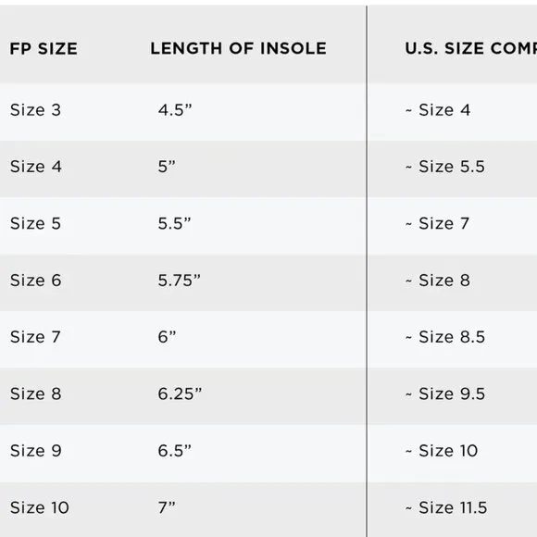Select the Size 3 row label

pyautogui.click(x=35, y=110)
